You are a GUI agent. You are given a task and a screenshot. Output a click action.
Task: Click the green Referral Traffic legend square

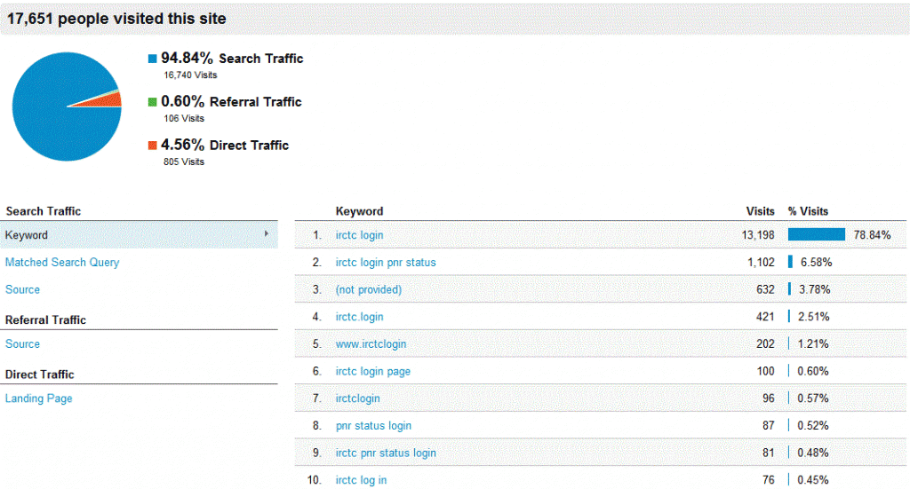153,102
